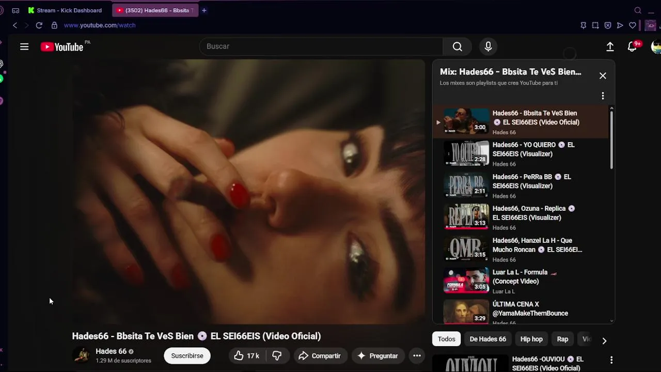
Task: Like the video (17 k)
Action: (x=246, y=355)
